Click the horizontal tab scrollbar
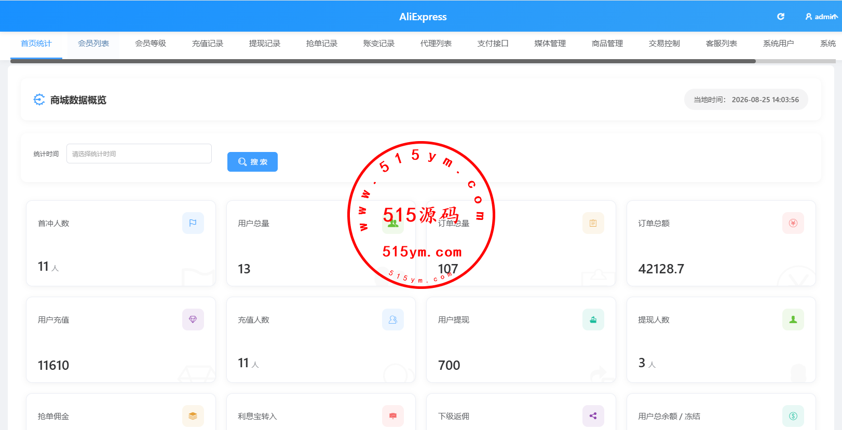Screen dimensions: 842x430 point(383,61)
